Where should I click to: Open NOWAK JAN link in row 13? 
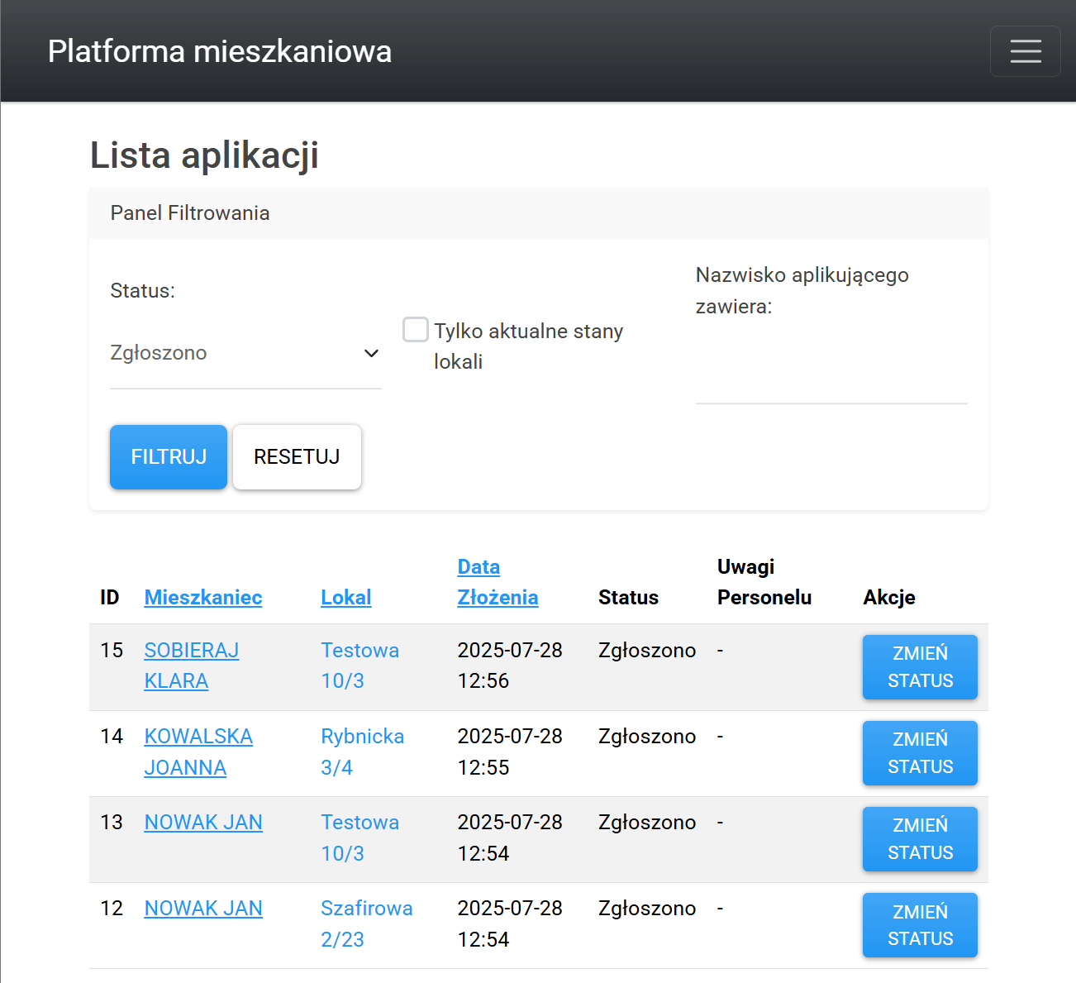[203, 823]
